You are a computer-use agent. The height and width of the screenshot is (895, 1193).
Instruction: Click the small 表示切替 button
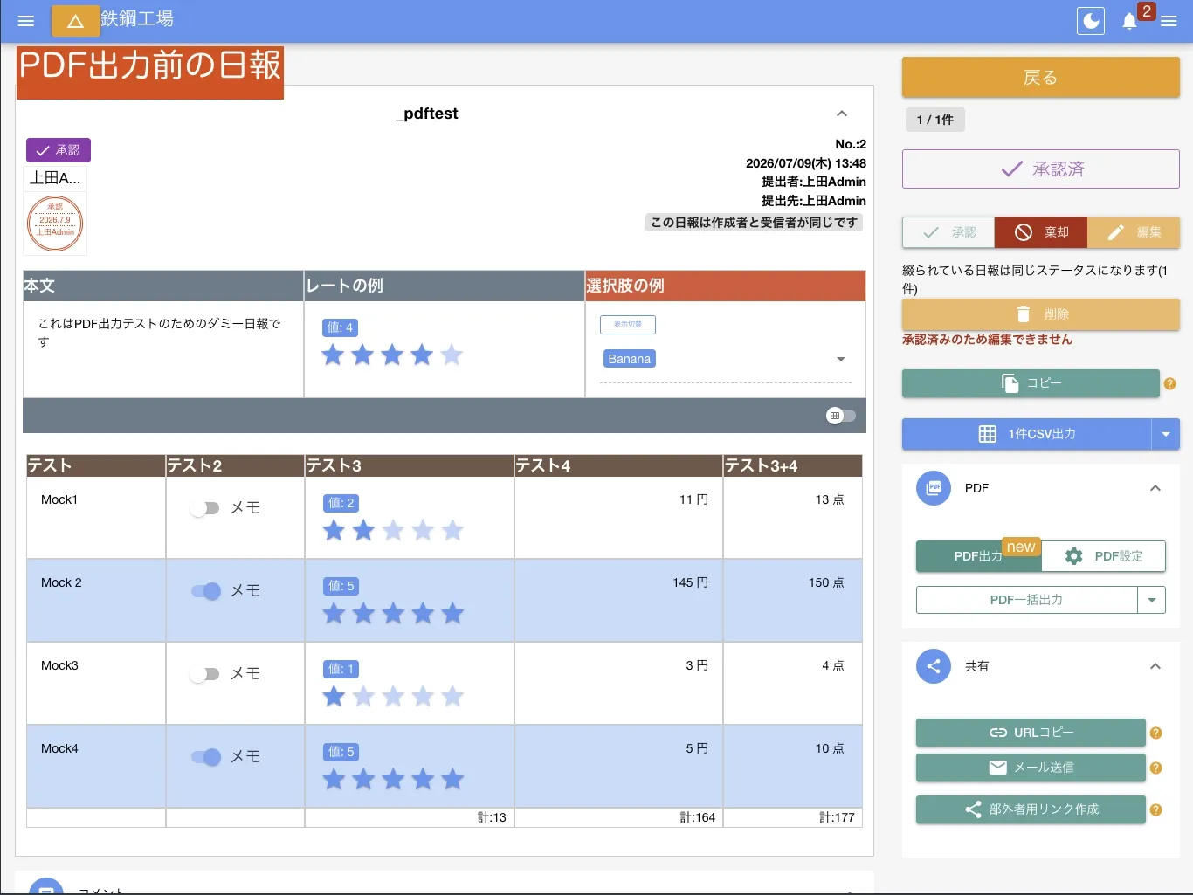point(628,325)
